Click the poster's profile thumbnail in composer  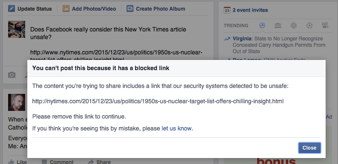coord(17,29)
